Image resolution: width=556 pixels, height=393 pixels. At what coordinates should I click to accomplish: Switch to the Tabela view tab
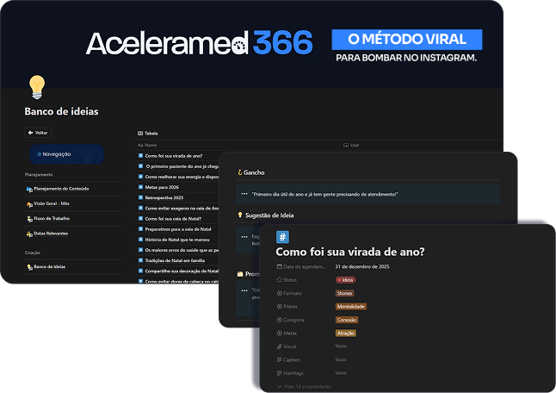[148, 134]
